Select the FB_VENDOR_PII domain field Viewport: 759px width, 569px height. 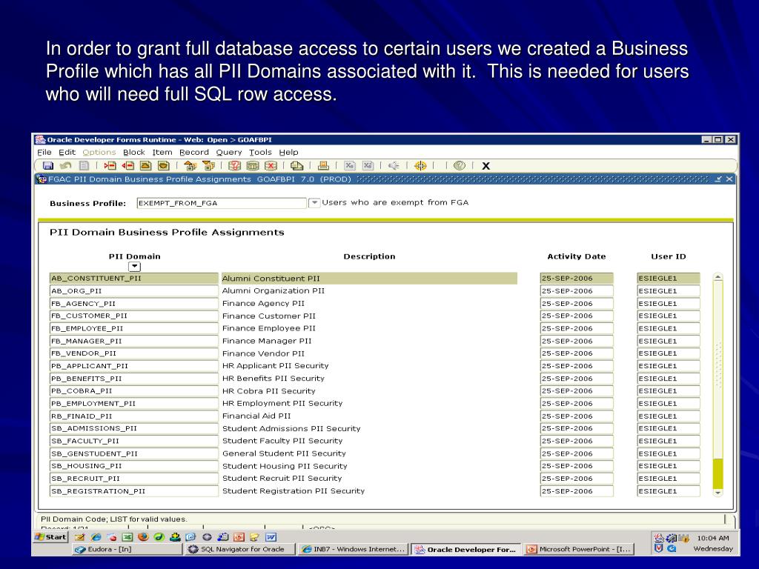coord(134,353)
